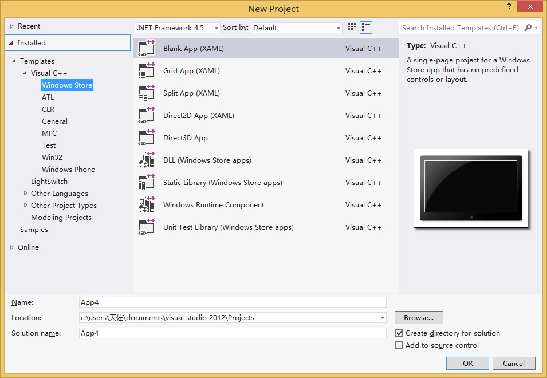Select the Modeling Projects category
The image size is (547, 378).
coord(61,218)
